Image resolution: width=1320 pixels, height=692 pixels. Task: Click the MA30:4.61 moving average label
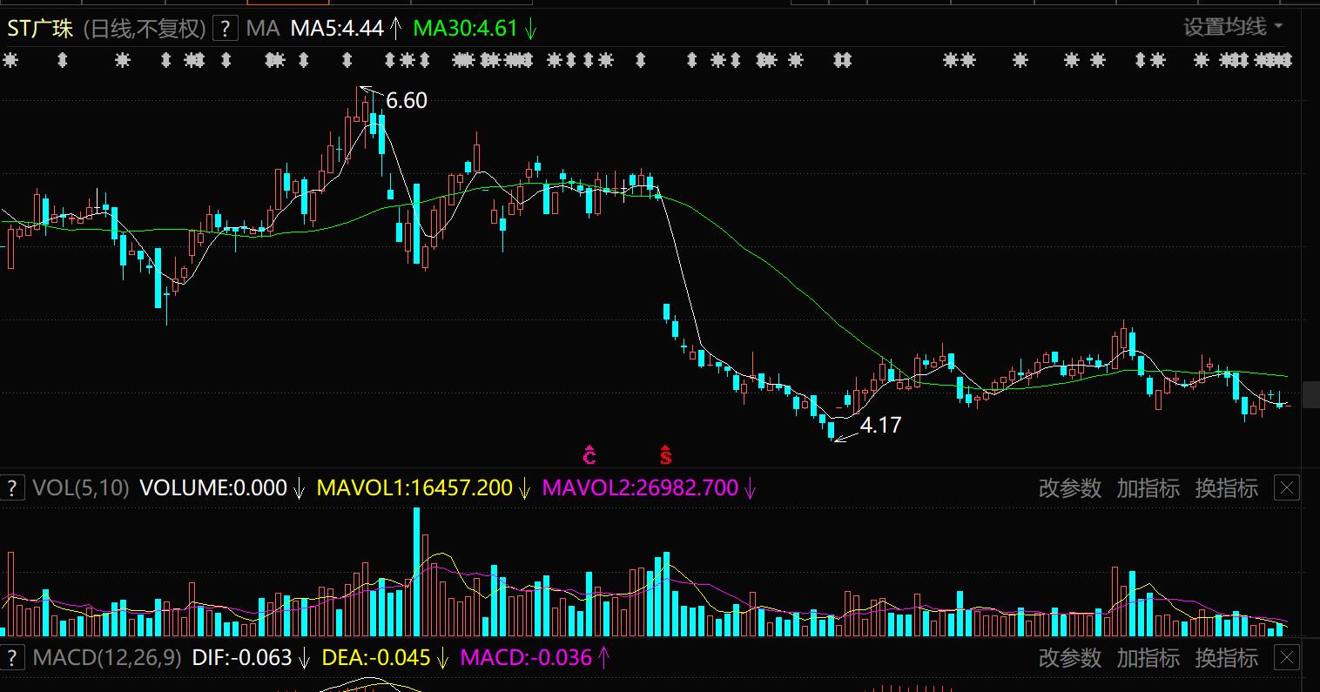(466, 29)
